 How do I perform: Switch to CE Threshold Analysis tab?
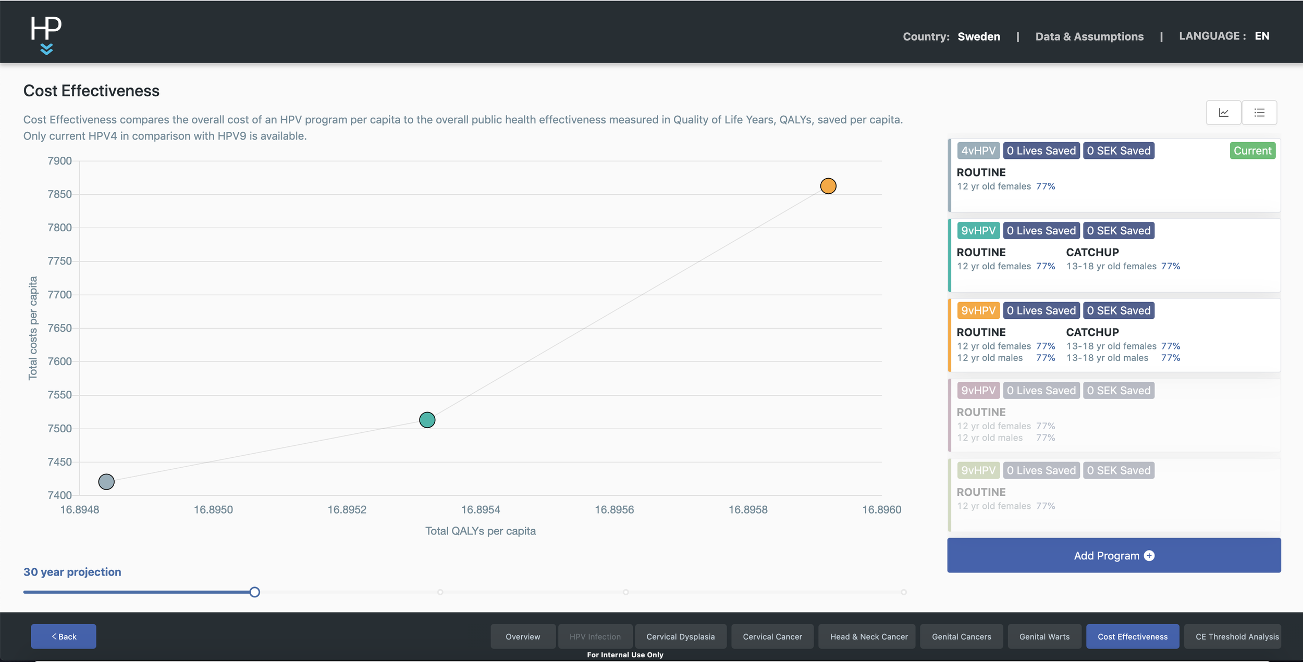point(1236,636)
